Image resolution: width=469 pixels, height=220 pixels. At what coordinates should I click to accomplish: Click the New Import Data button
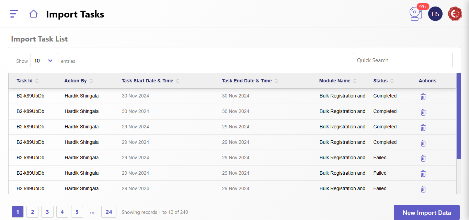coord(426,213)
